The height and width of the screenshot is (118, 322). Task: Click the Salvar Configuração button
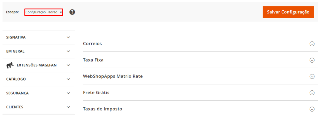coord(288,12)
